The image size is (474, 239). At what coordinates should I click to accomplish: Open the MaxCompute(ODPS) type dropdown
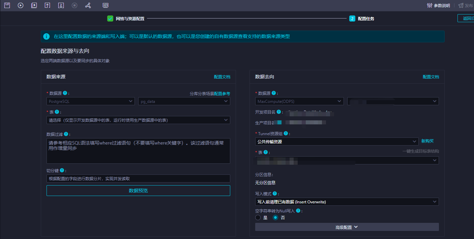(x=299, y=101)
